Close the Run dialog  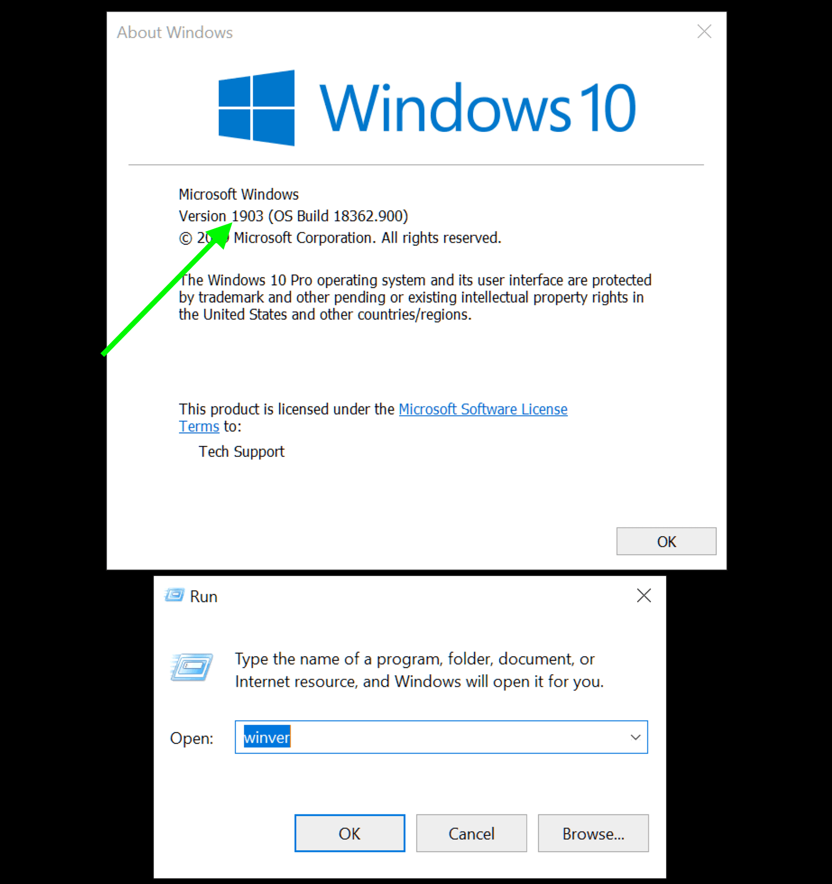(644, 596)
